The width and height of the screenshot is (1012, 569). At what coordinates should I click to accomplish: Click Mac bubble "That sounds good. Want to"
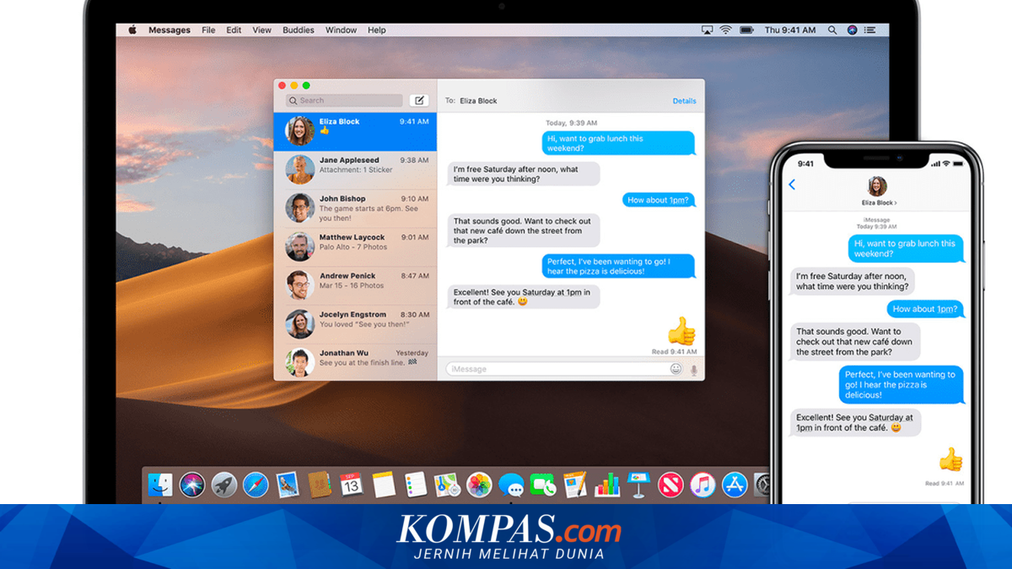(523, 230)
